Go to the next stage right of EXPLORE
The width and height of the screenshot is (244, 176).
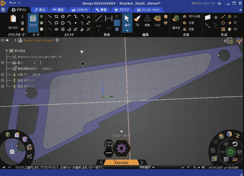coord(142,163)
